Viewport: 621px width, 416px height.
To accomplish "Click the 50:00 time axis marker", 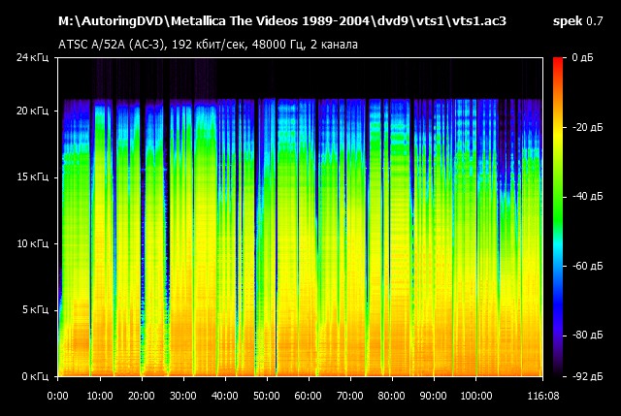I will click(267, 396).
